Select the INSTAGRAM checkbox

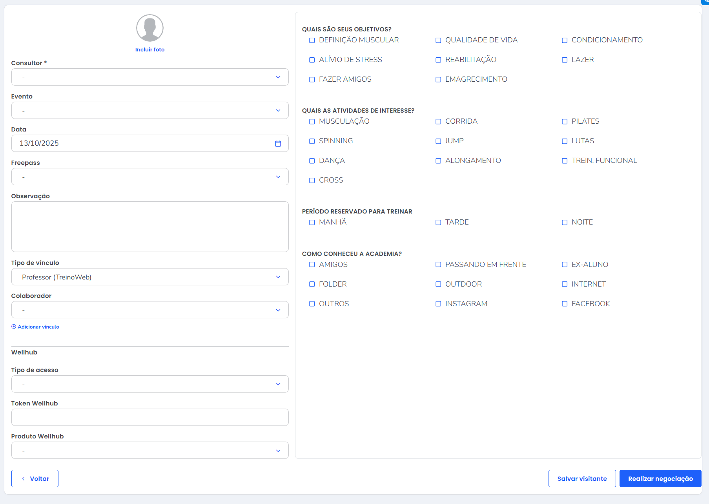[x=438, y=304]
